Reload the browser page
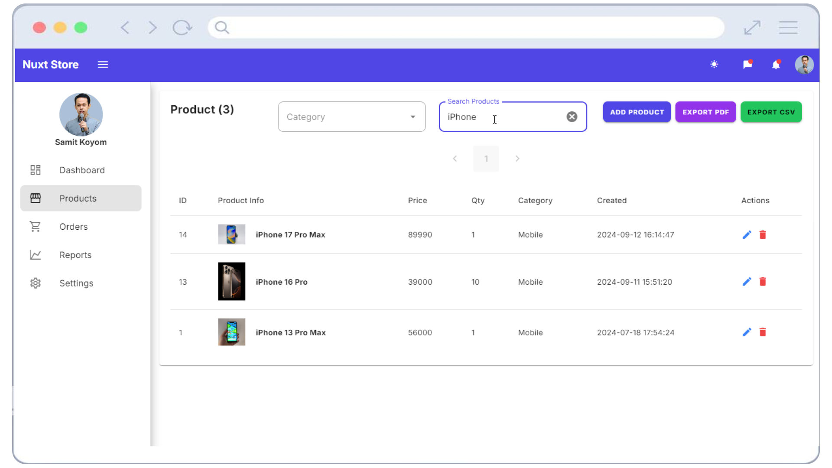Screen dimensions: 832x468 [182, 28]
